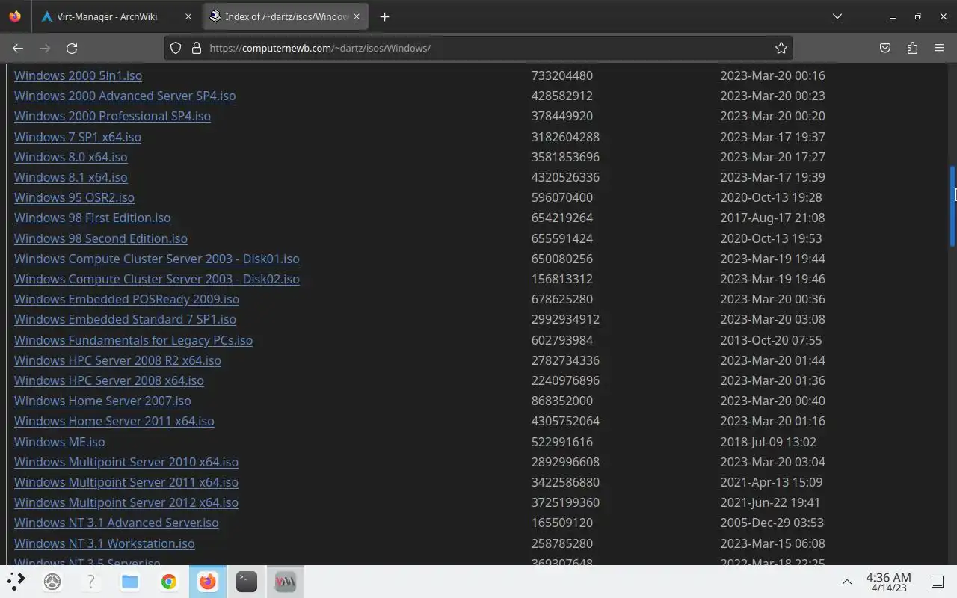Open the help question mark taskbar icon

91,581
